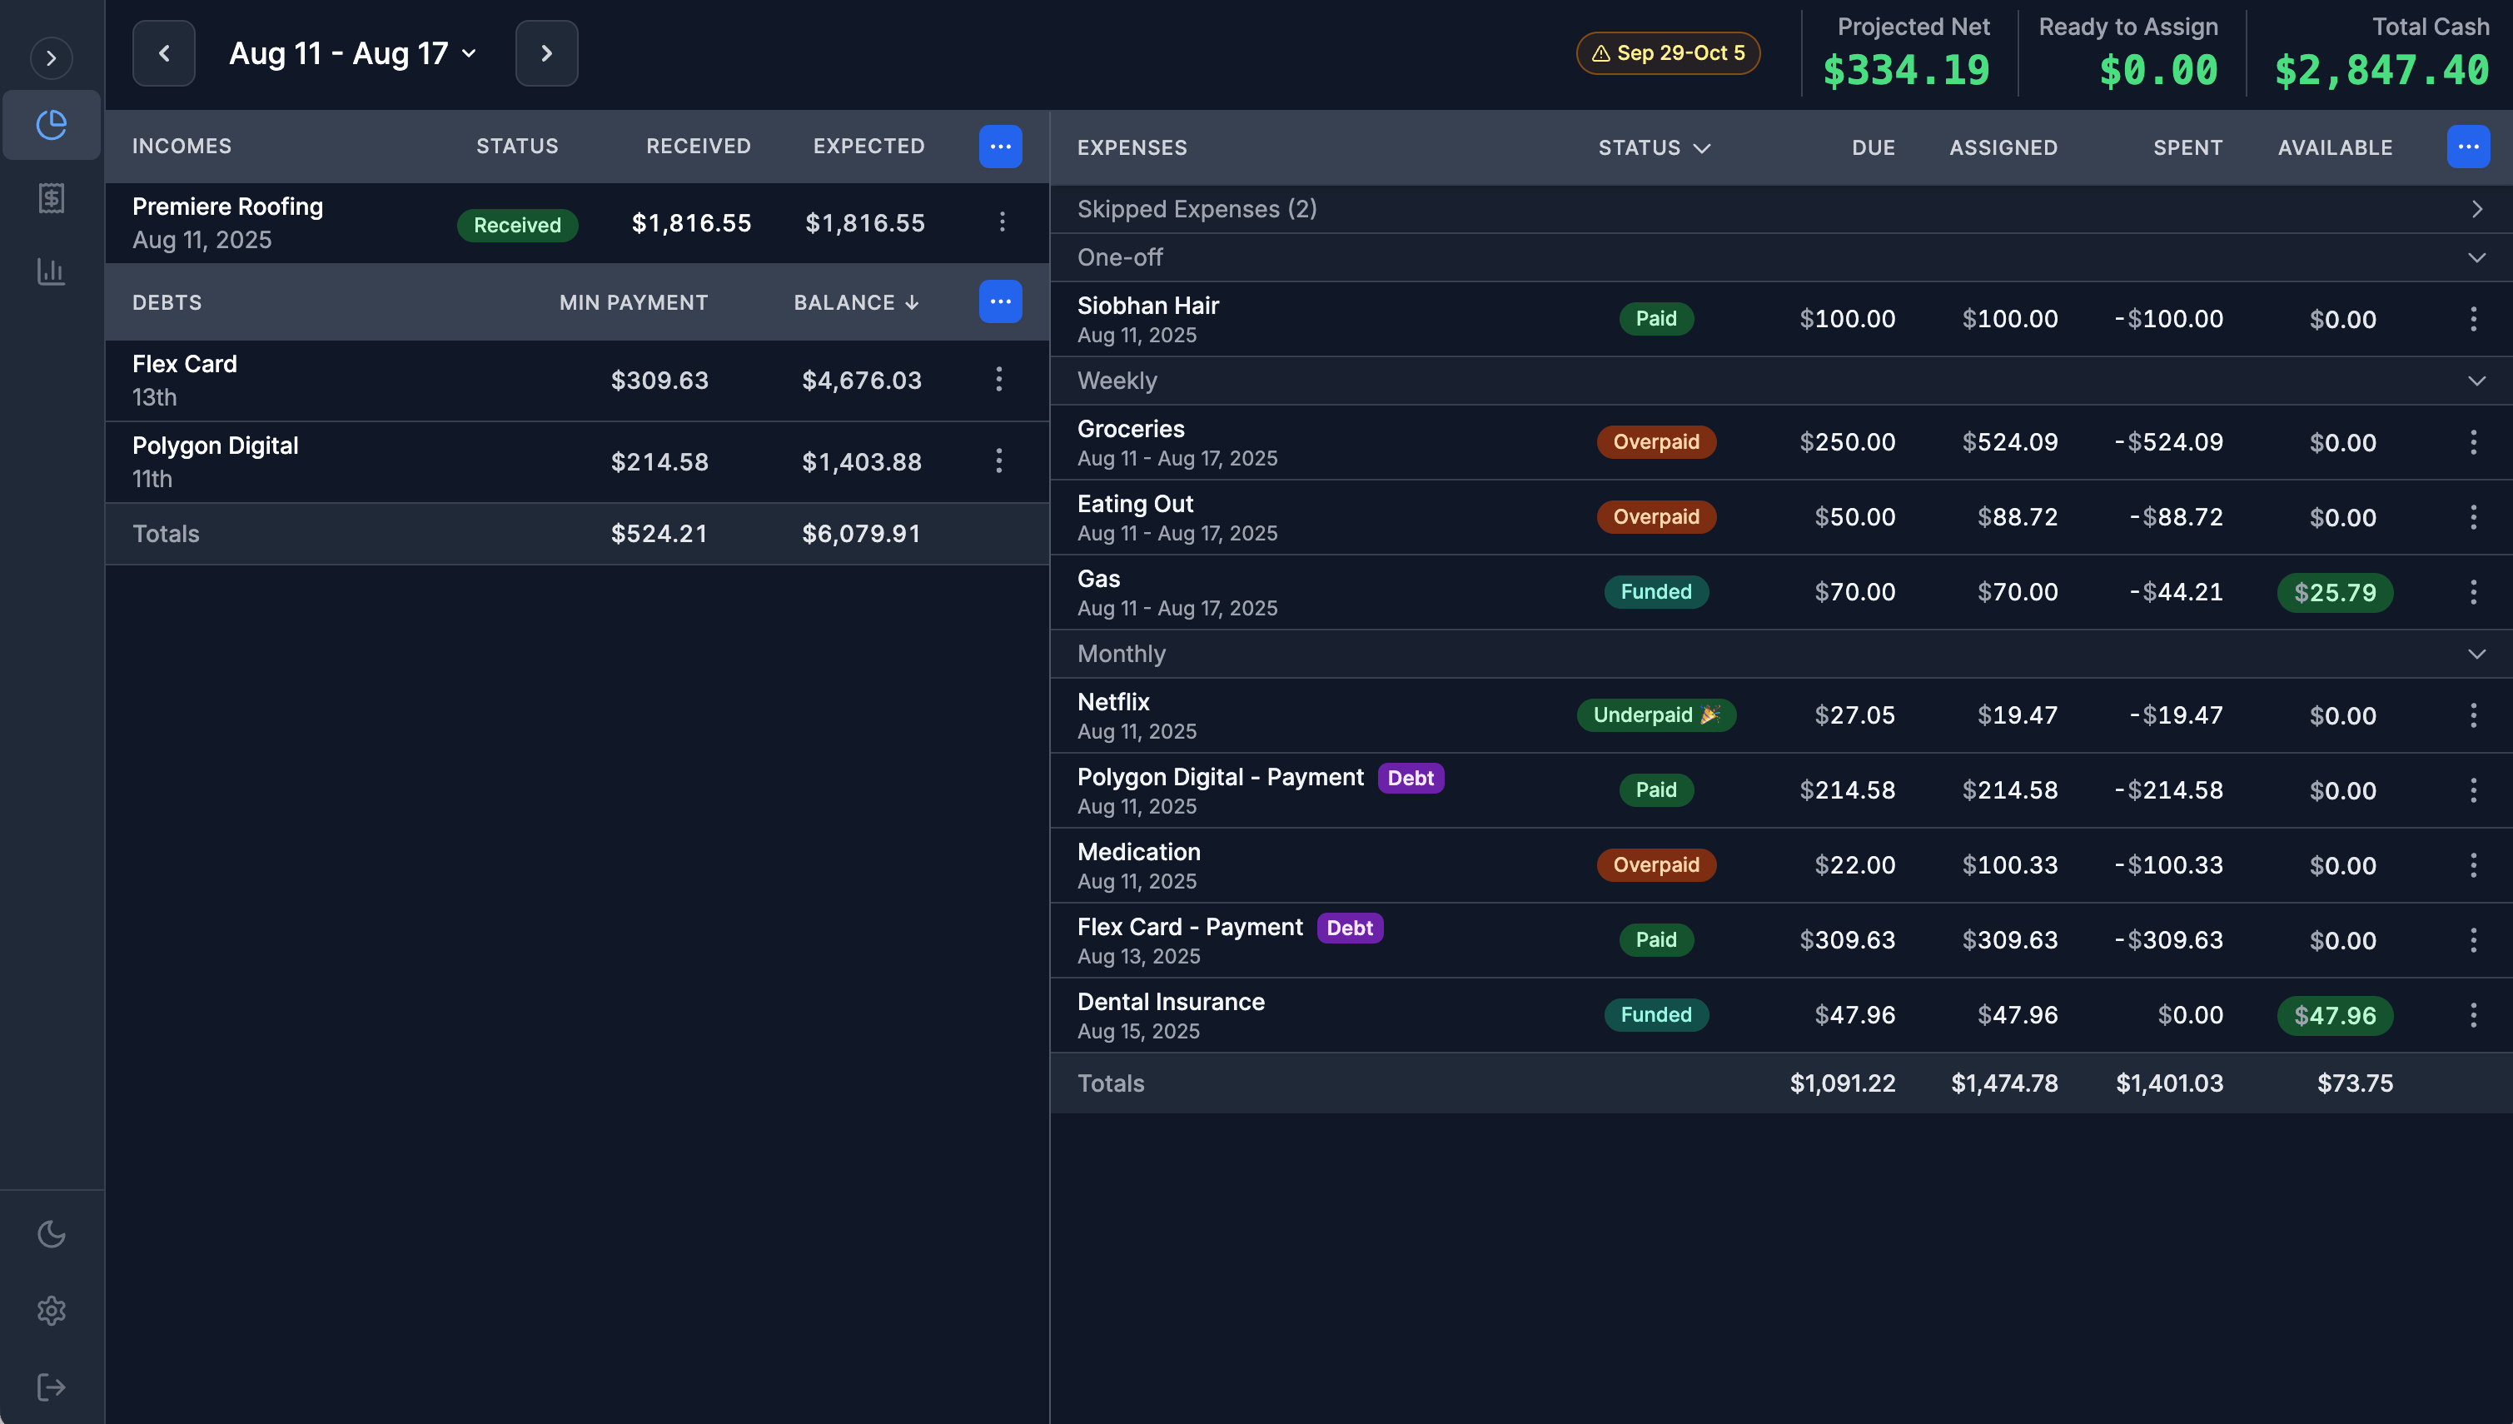Open the transactions receipt icon in sidebar
Screen dimensions: 2513x1424
[51, 198]
